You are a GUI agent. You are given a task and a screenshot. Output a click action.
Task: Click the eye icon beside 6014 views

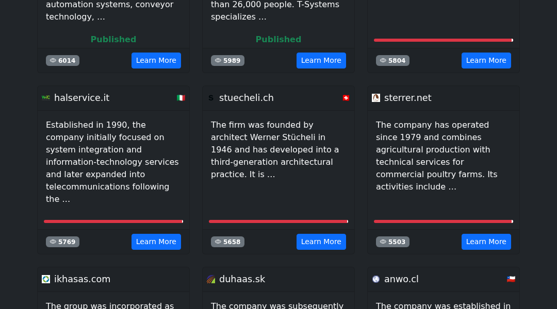tap(53, 61)
